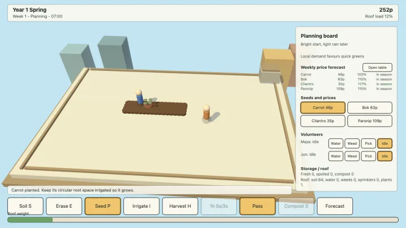Image resolution: width=406 pixels, height=228 pixels.
Task: Select Cilantro 35p seed
Action: pyautogui.click(x=323, y=120)
